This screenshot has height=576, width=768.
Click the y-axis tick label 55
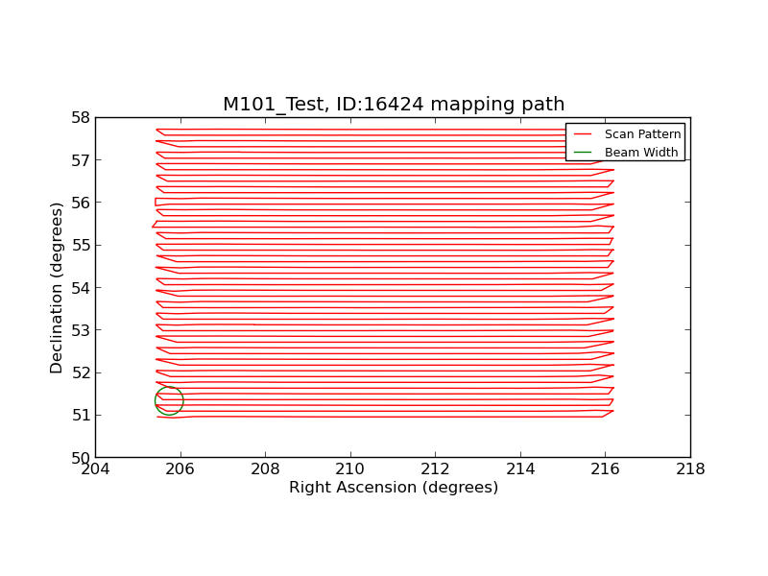82,245
